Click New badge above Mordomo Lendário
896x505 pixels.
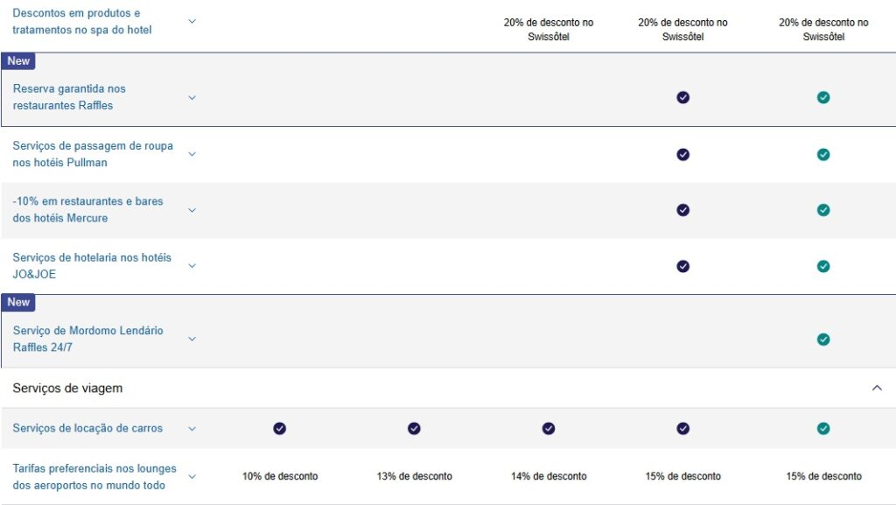[18, 303]
